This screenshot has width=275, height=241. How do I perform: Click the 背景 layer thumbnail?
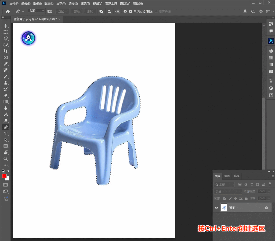(x=224, y=208)
